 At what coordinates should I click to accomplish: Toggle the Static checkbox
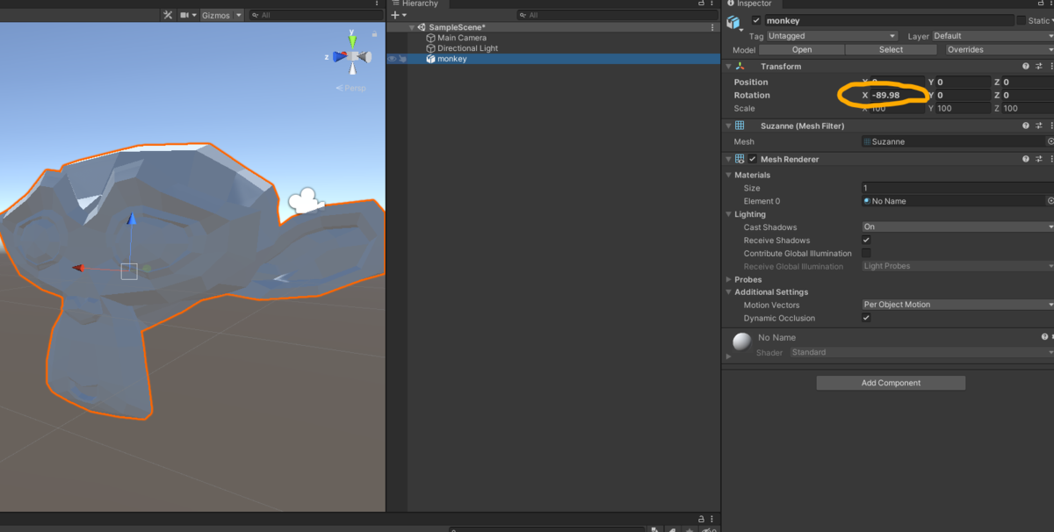point(1021,20)
